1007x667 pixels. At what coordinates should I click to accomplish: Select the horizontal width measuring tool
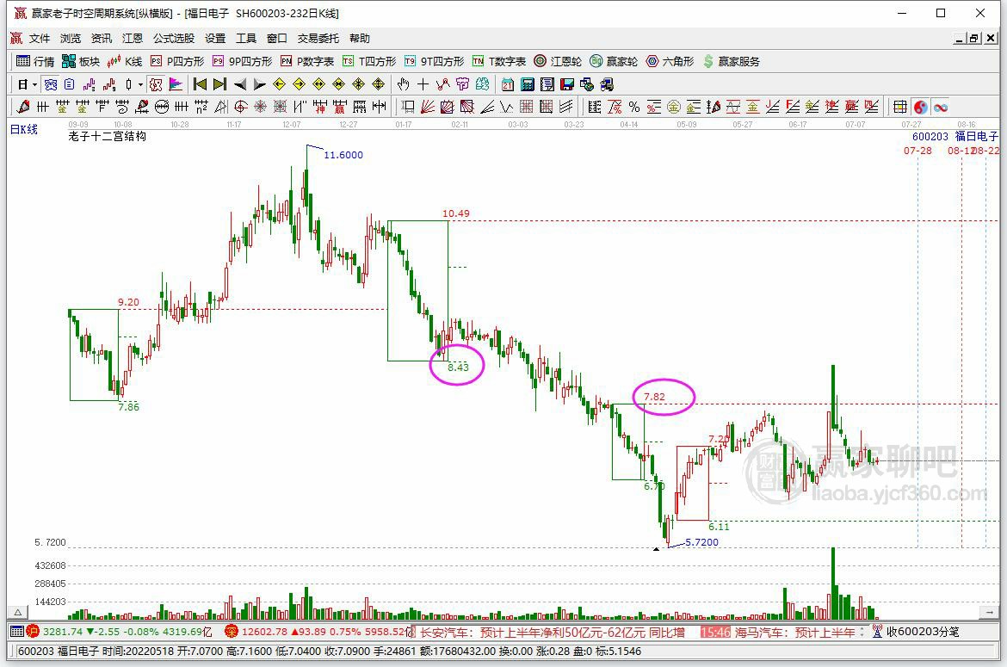[x=380, y=107]
